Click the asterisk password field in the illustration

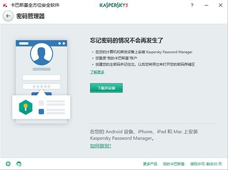click(41, 87)
